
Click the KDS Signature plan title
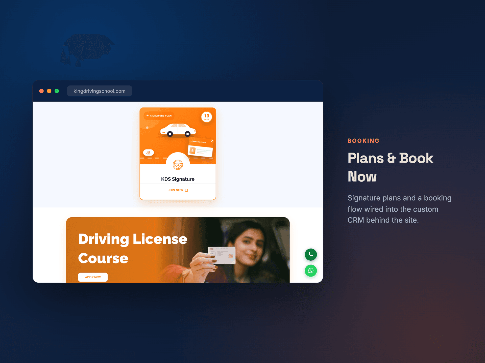(178, 179)
